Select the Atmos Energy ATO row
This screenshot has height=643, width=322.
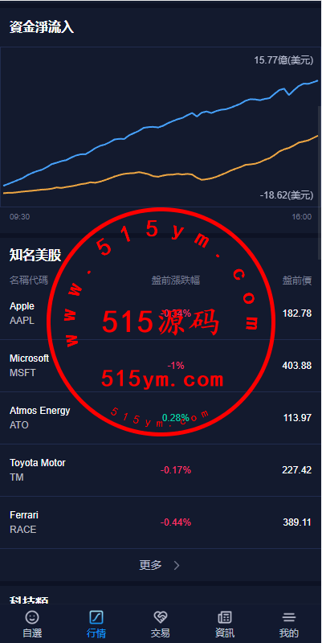161,418
